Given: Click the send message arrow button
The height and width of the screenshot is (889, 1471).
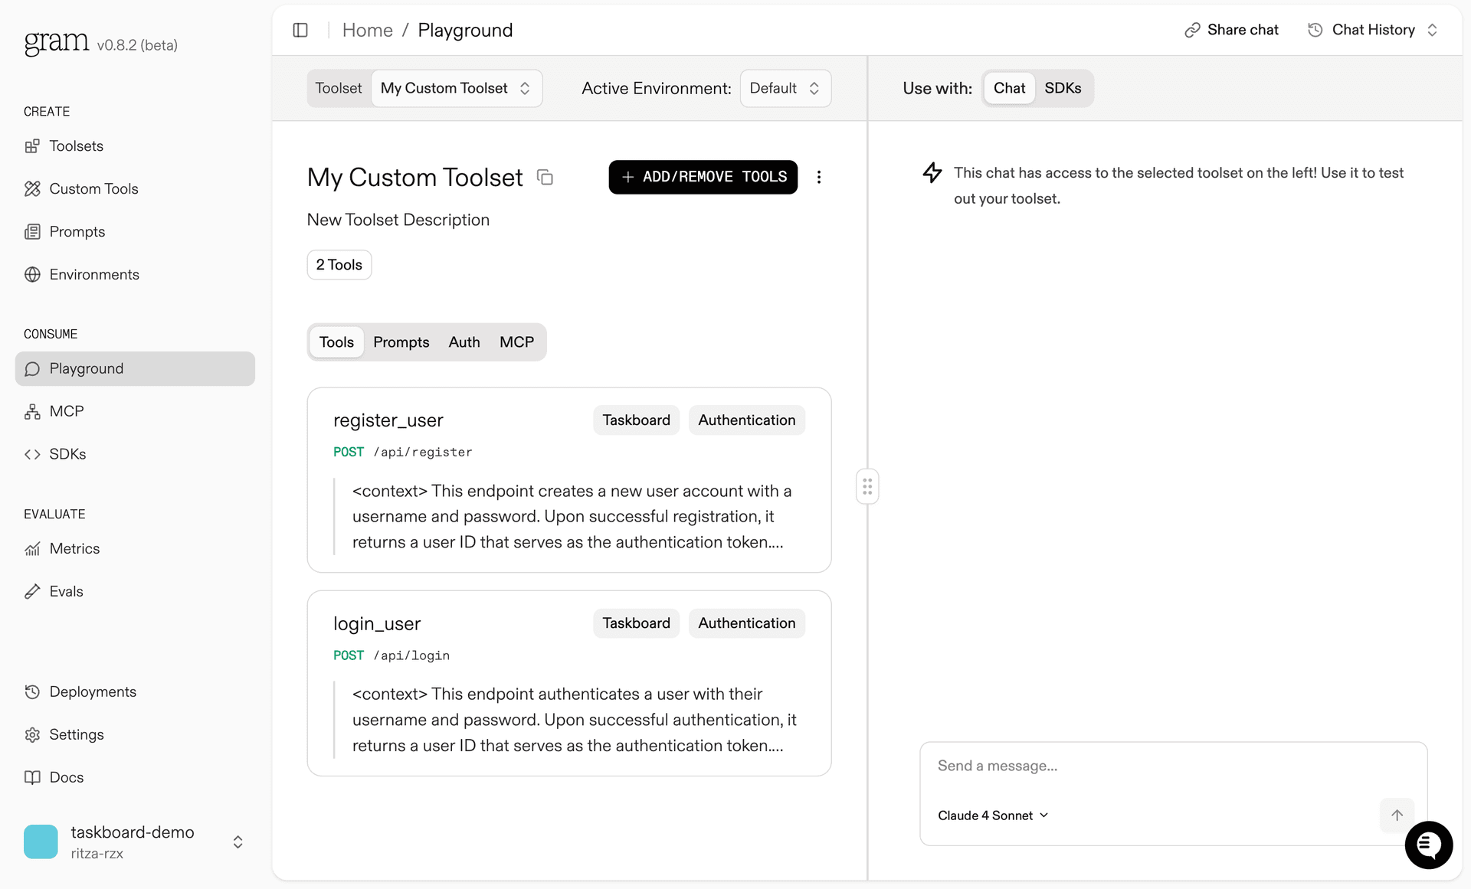Looking at the screenshot, I should [x=1397, y=815].
